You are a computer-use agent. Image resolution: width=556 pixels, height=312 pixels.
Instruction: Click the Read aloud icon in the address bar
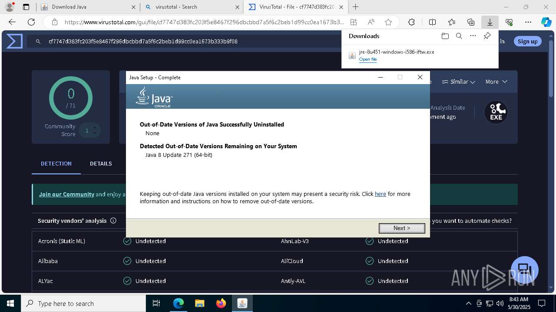coord(371,22)
